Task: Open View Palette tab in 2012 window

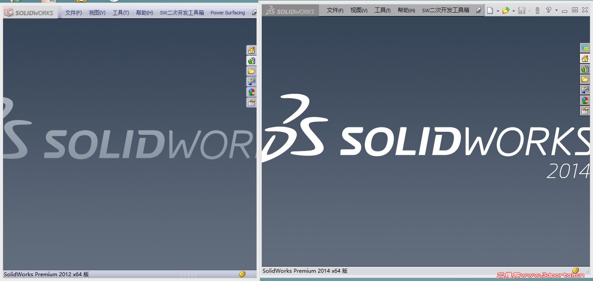Action: point(251,82)
